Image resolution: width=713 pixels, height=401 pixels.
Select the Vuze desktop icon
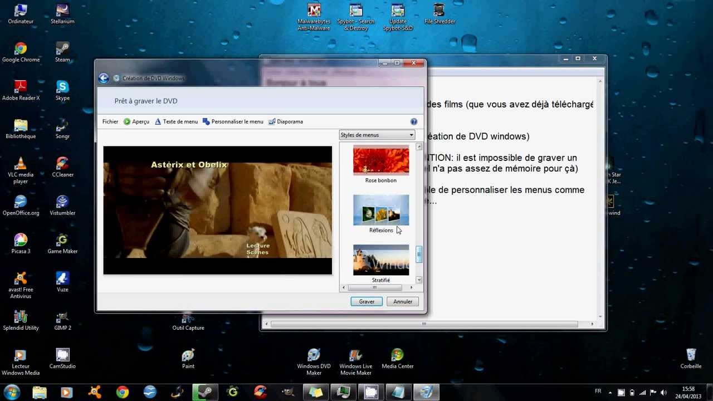click(x=62, y=282)
